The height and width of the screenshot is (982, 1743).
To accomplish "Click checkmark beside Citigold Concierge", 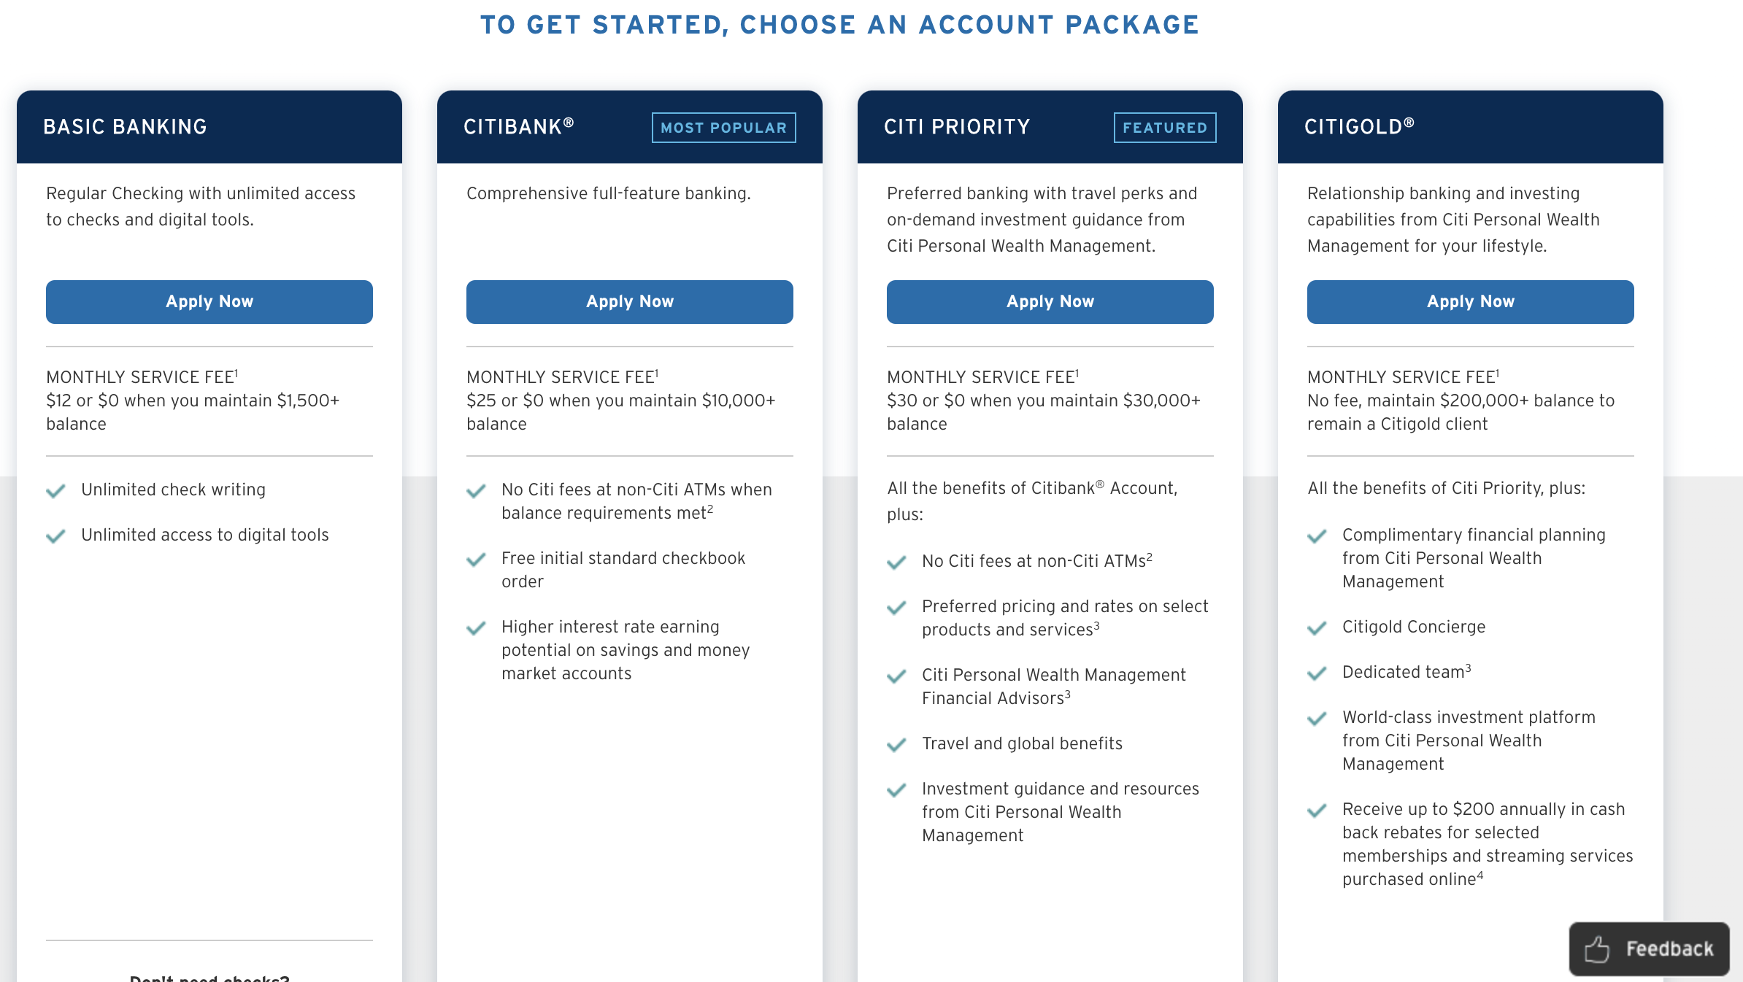I will (1317, 628).
